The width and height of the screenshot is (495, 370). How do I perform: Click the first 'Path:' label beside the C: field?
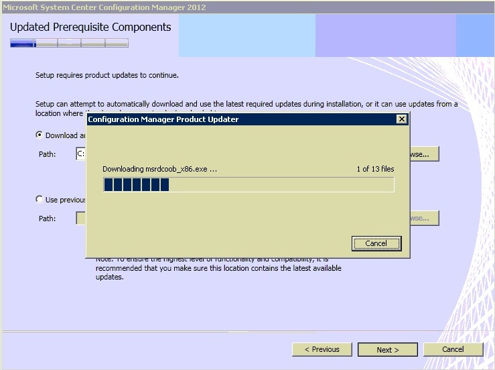(x=47, y=154)
